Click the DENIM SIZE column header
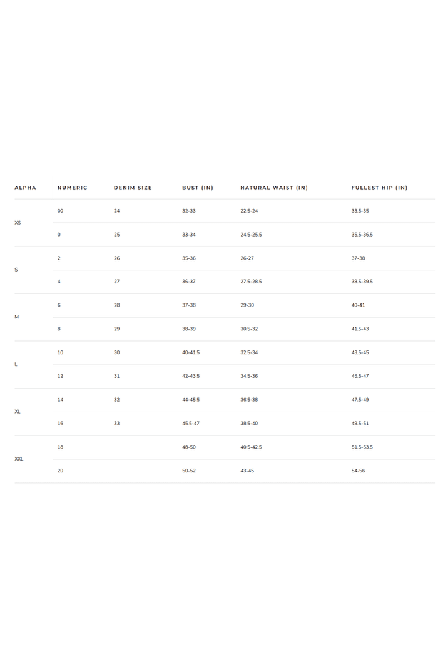This screenshot has width=438, height=657. tap(133, 188)
